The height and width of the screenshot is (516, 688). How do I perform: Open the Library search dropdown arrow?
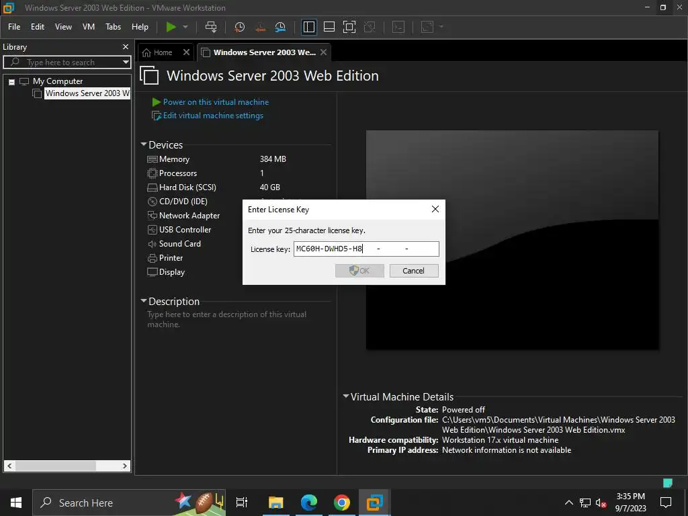pyautogui.click(x=126, y=62)
